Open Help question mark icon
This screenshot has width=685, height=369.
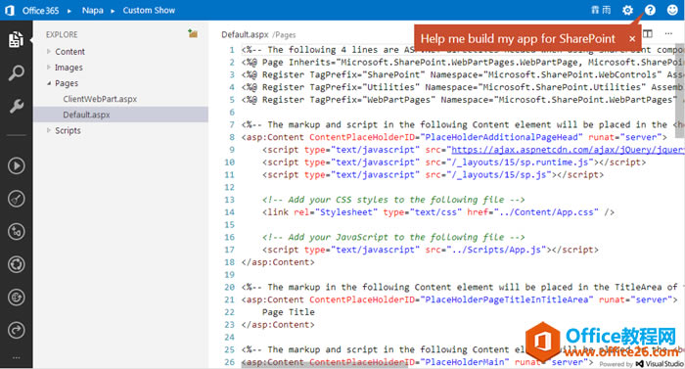click(650, 10)
